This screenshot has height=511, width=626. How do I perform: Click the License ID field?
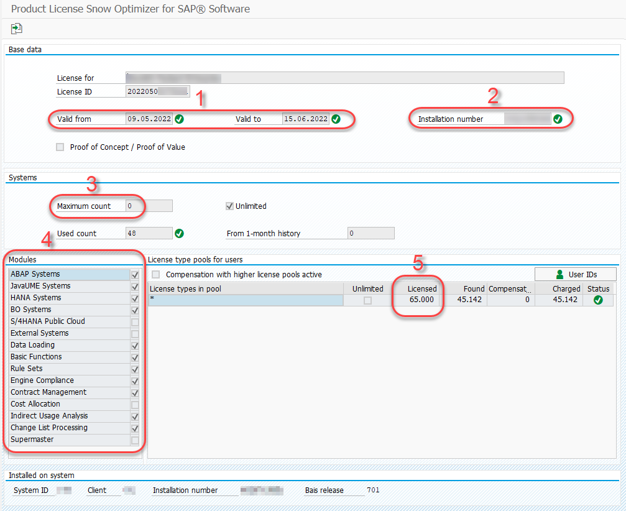158,91
